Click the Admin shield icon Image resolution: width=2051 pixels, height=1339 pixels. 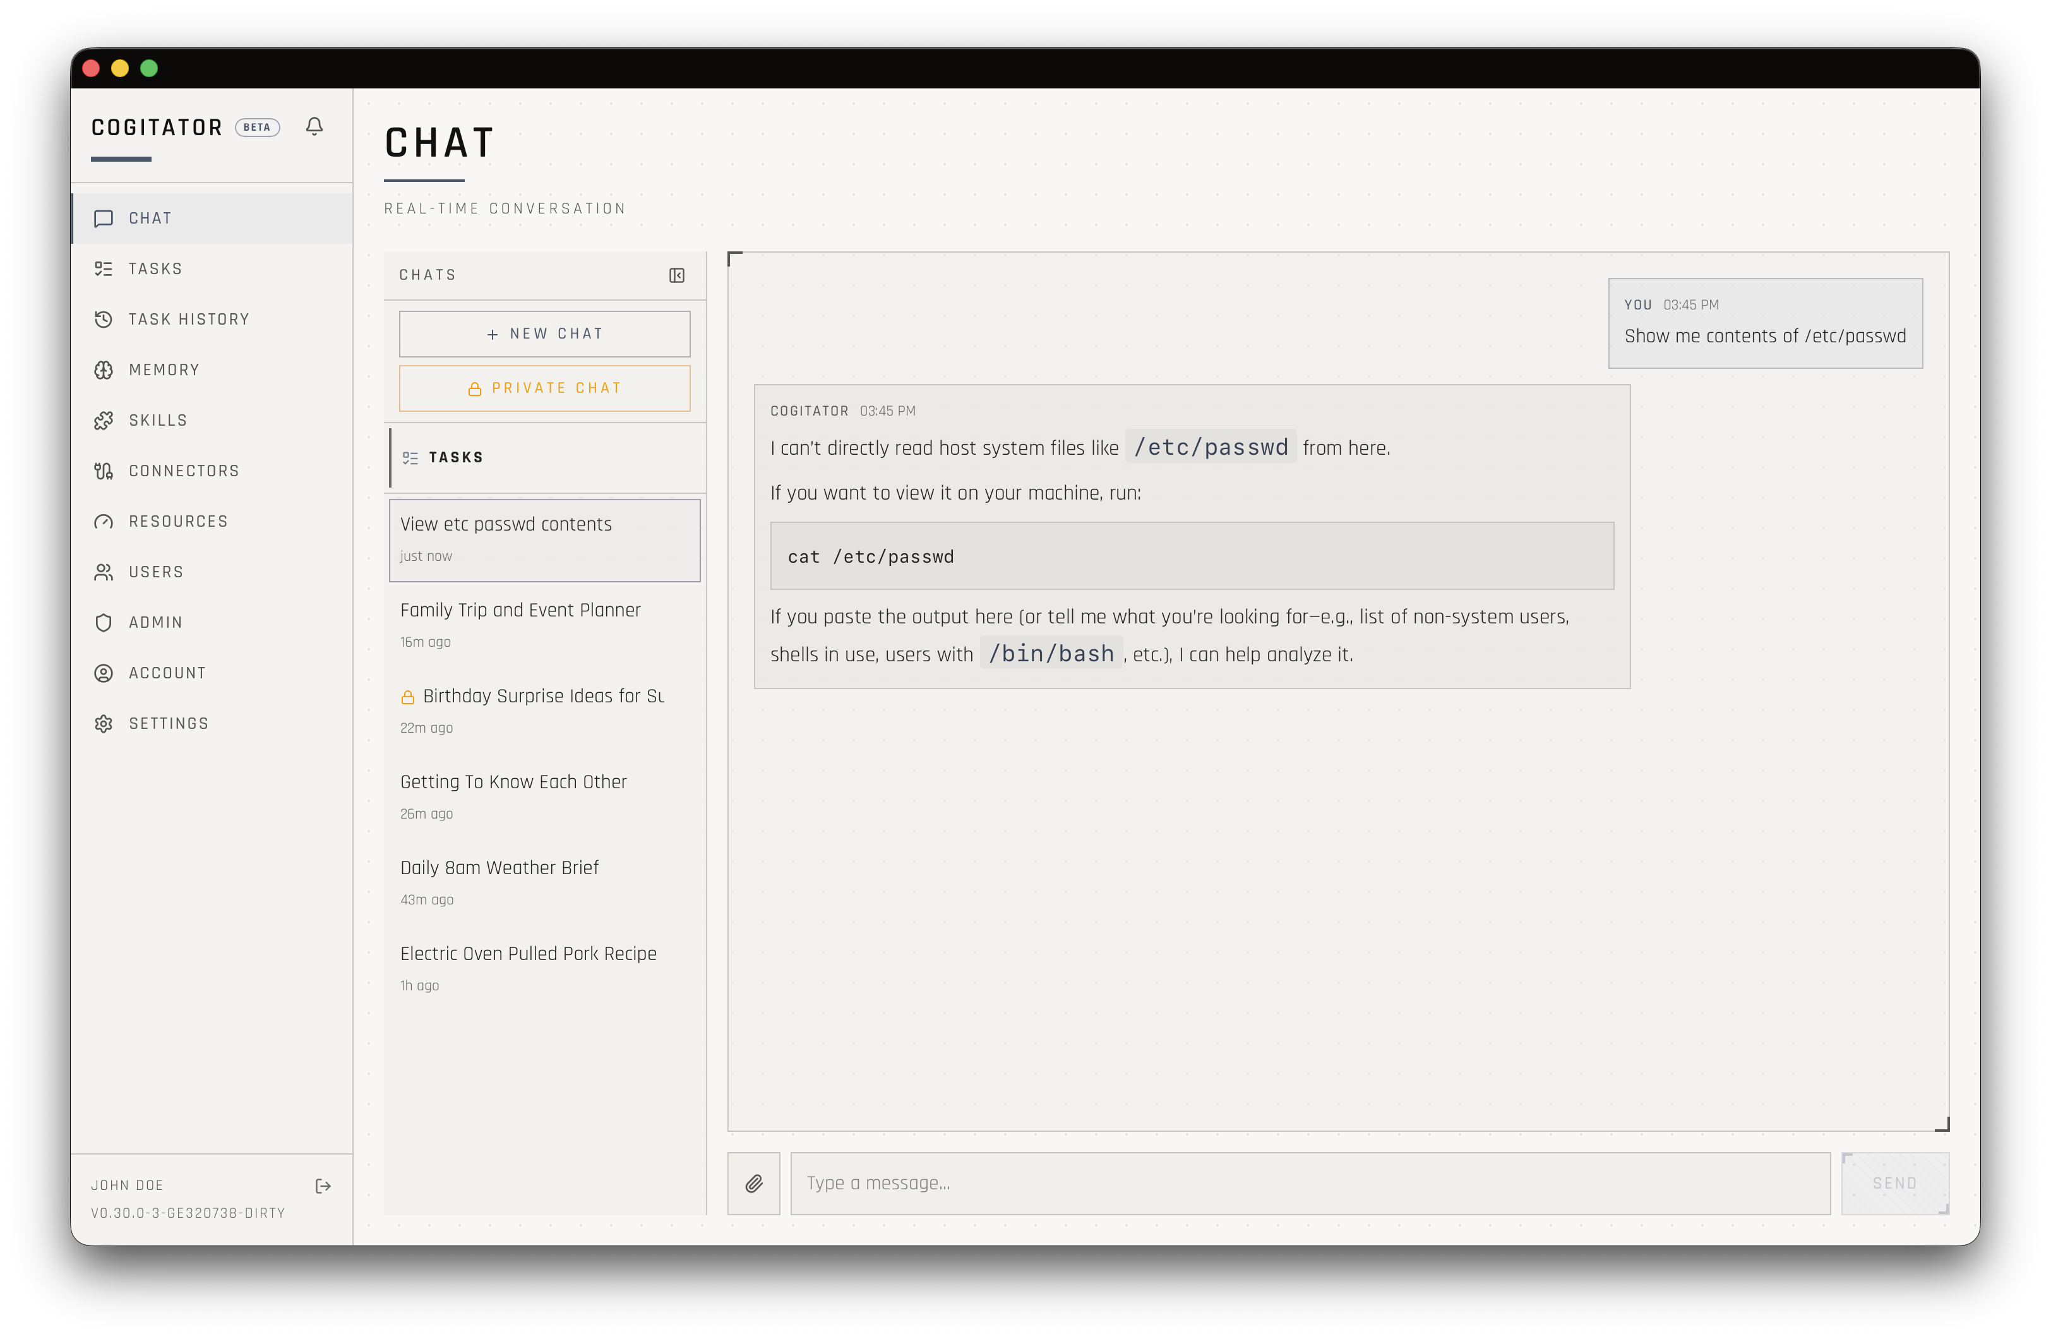(104, 623)
